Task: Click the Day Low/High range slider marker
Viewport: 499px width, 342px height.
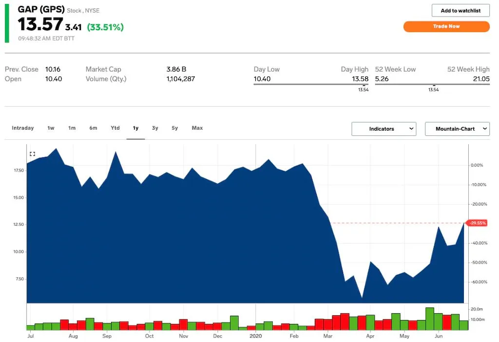Action: [364, 85]
